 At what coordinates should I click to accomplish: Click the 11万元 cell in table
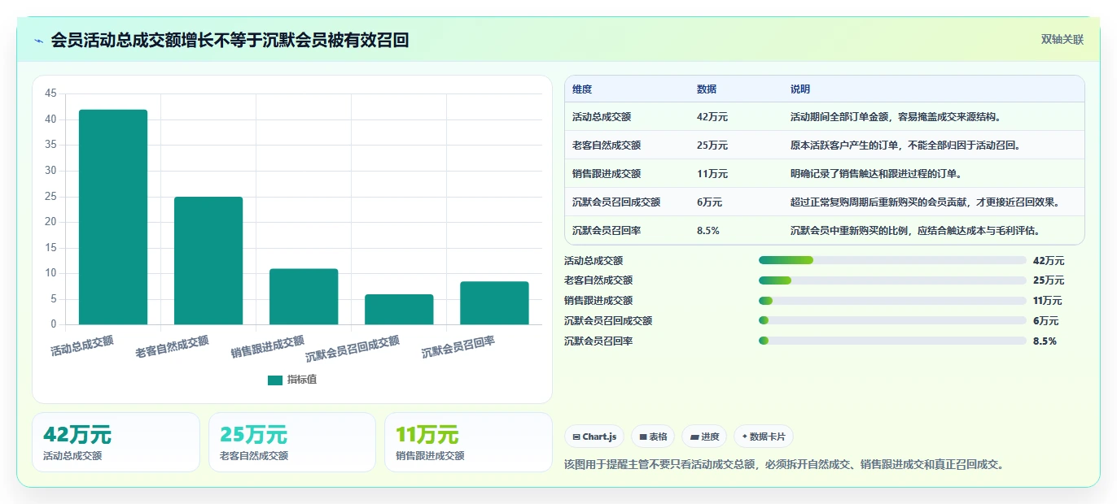[712, 174]
